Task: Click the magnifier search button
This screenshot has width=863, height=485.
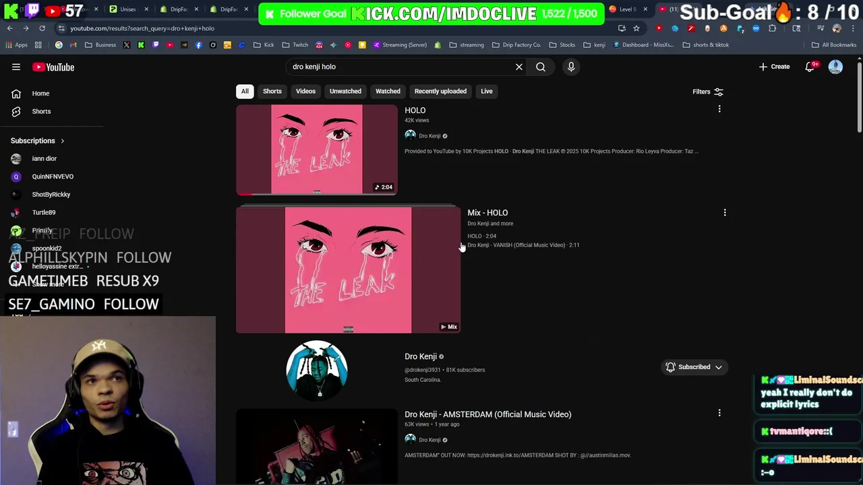Action: point(541,67)
